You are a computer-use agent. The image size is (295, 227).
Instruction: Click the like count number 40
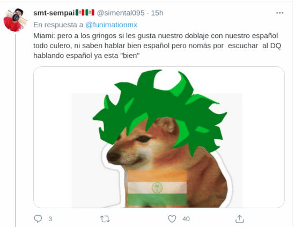click(x=186, y=219)
